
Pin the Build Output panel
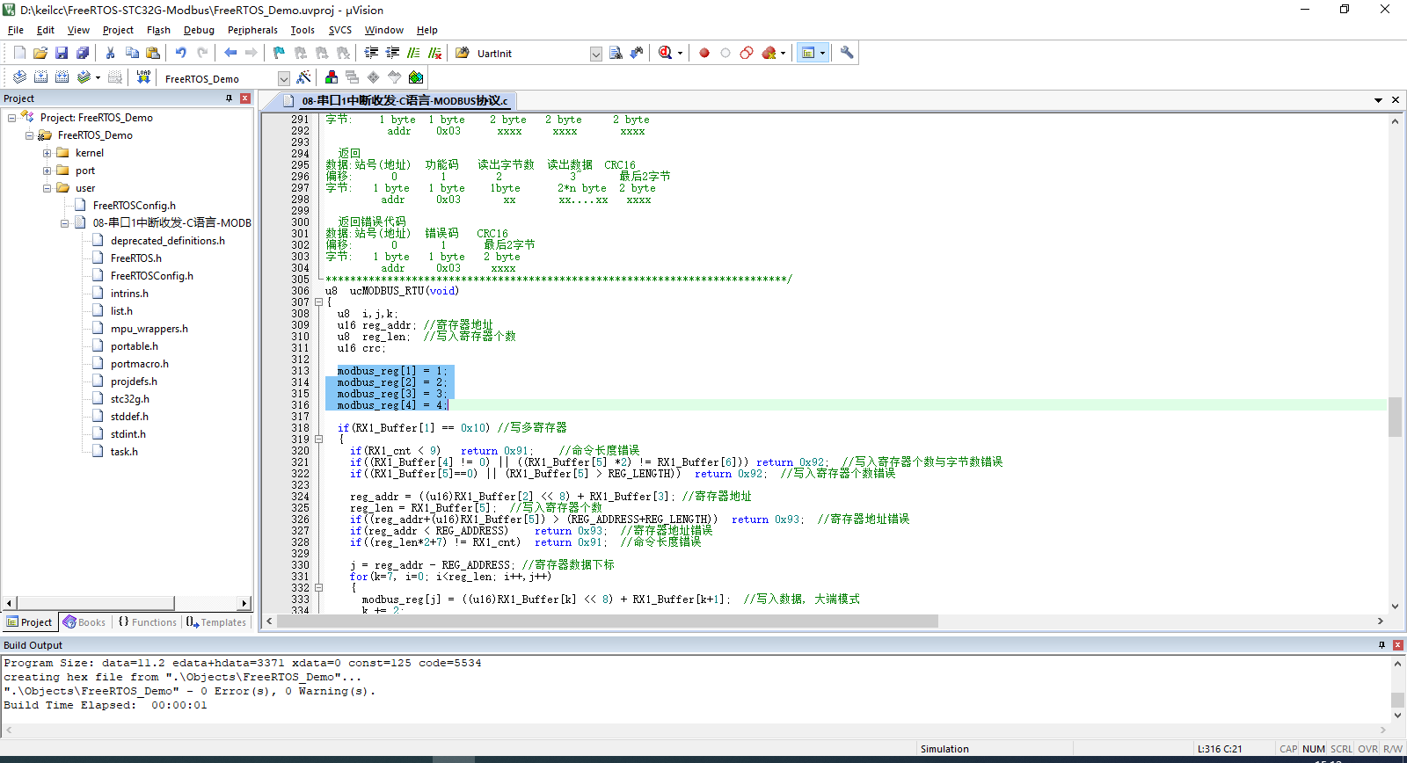[x=1381, y=644]
